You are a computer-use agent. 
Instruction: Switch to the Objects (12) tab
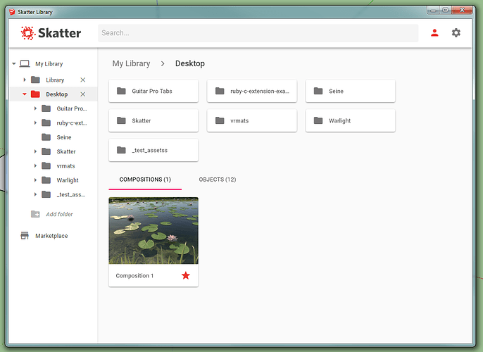coord(218,180)
